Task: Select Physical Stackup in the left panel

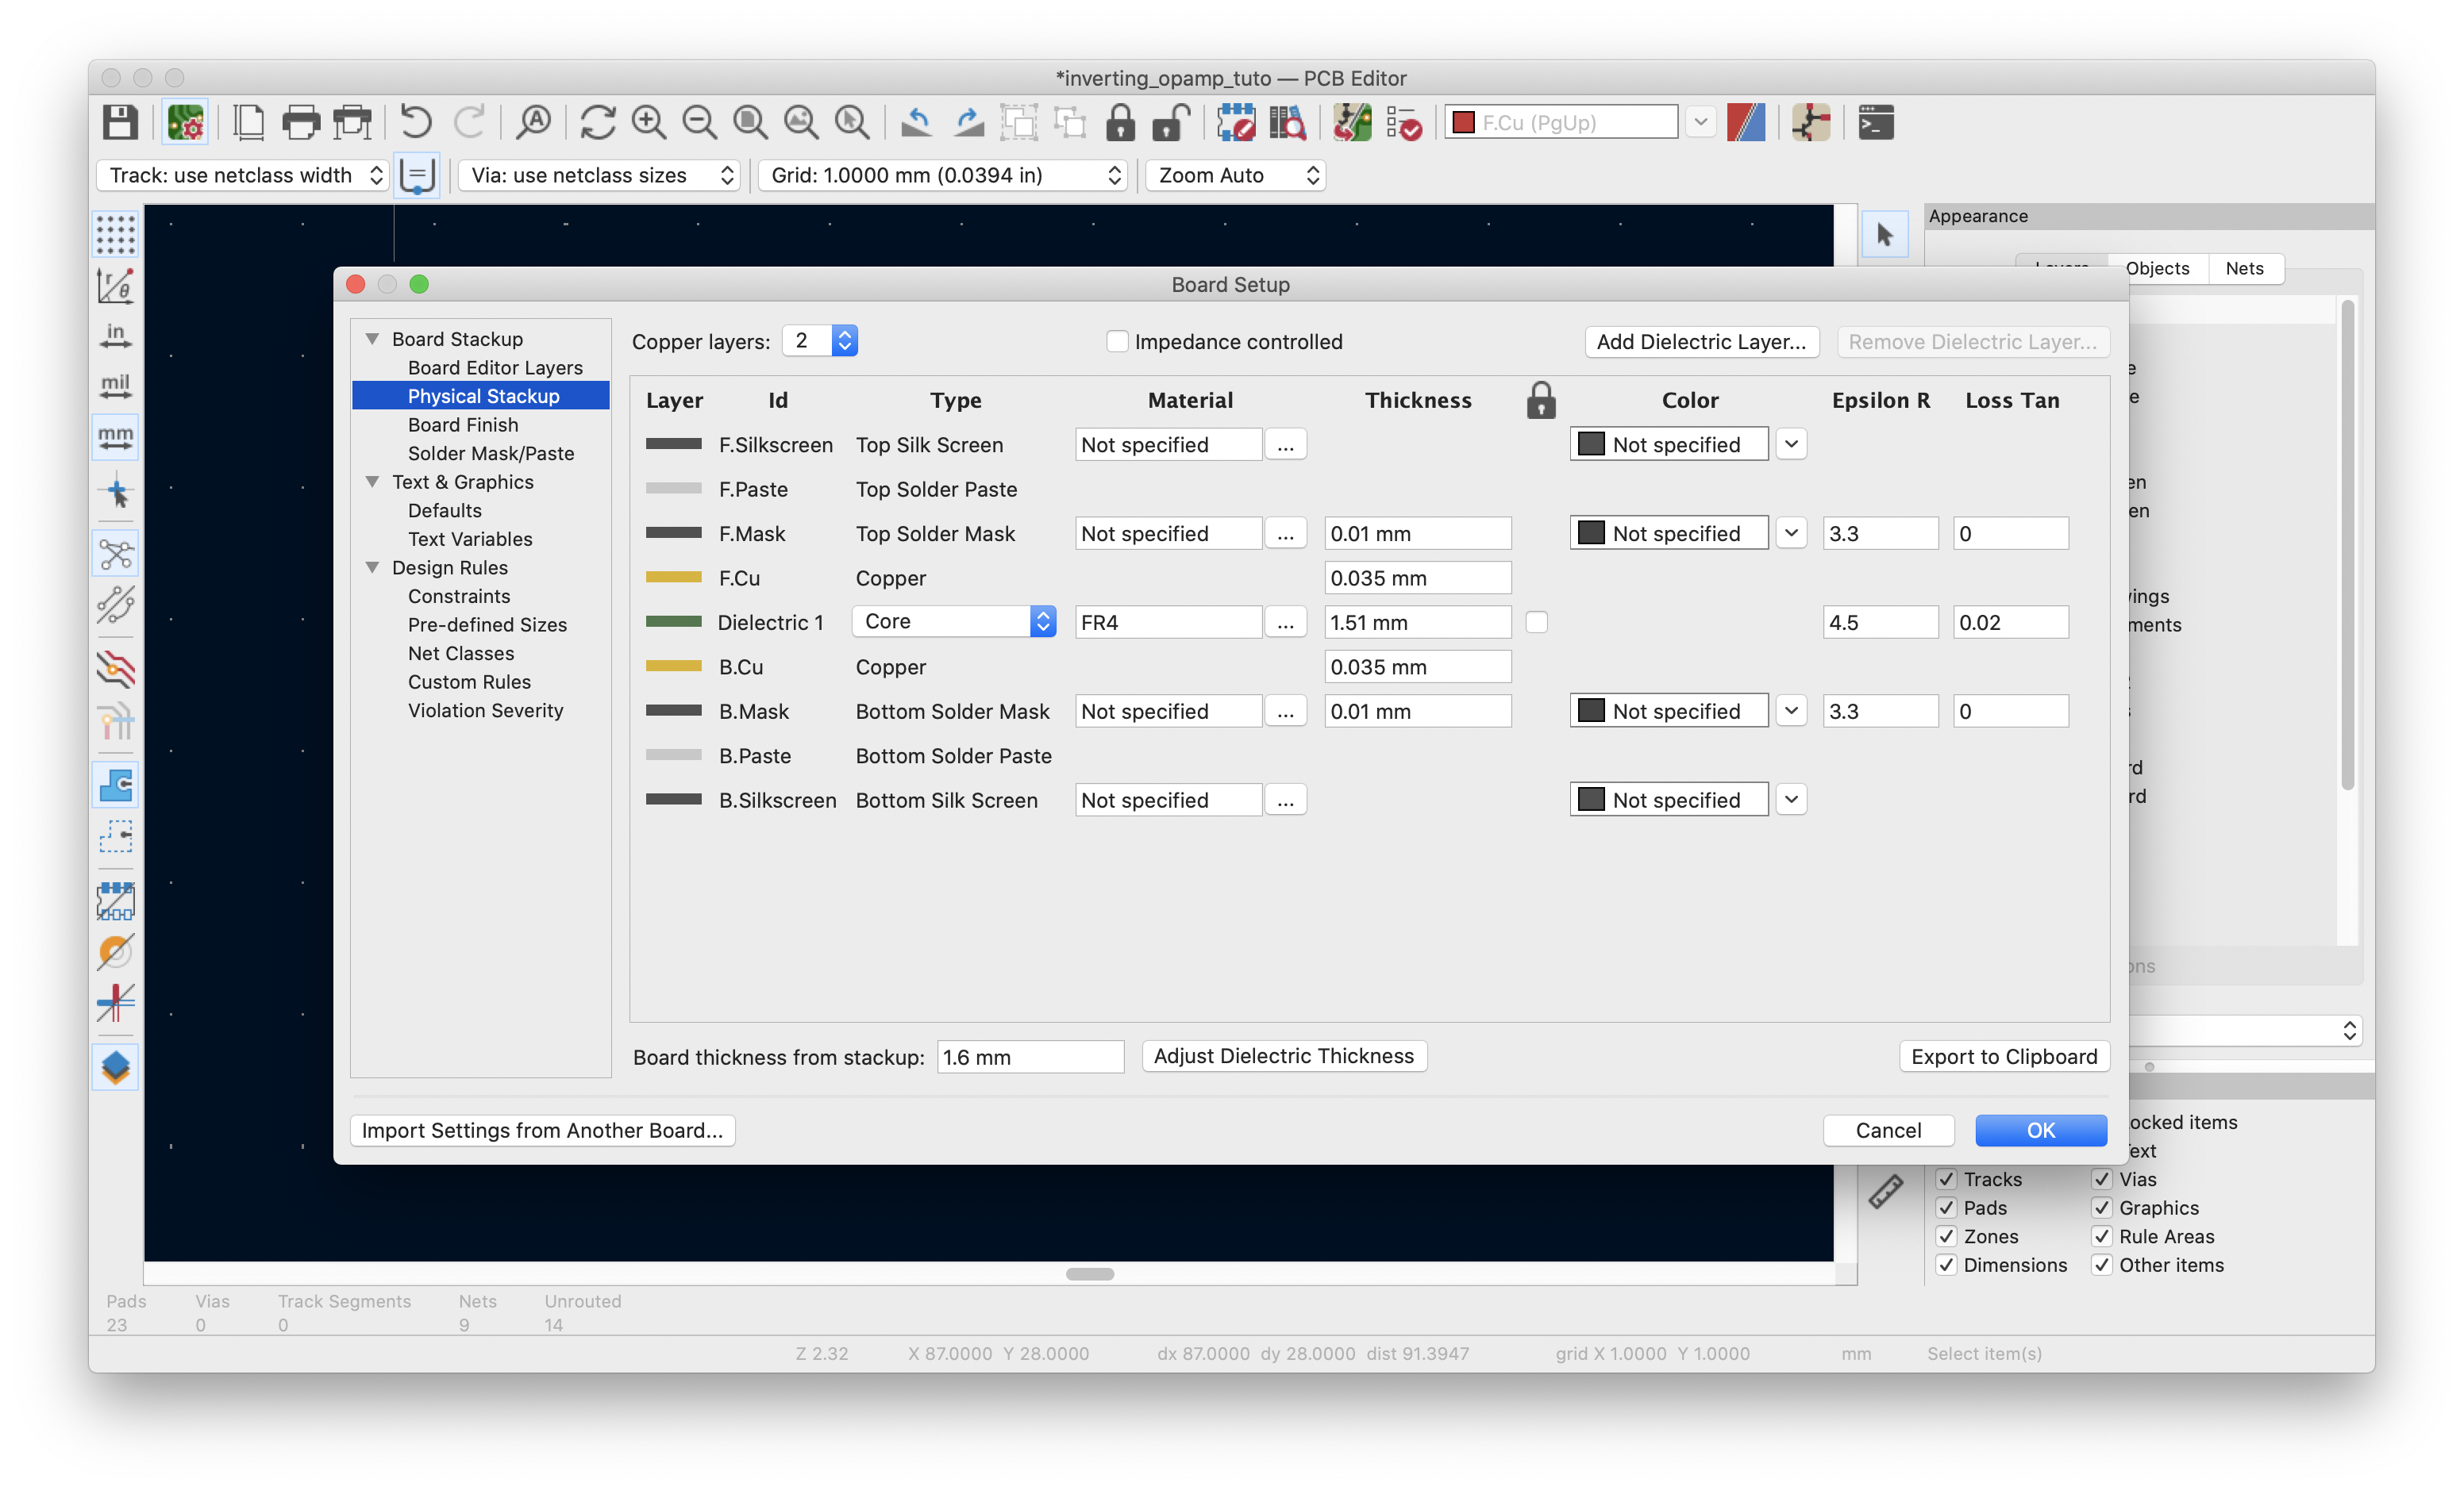Action: (x=484, y=396)
